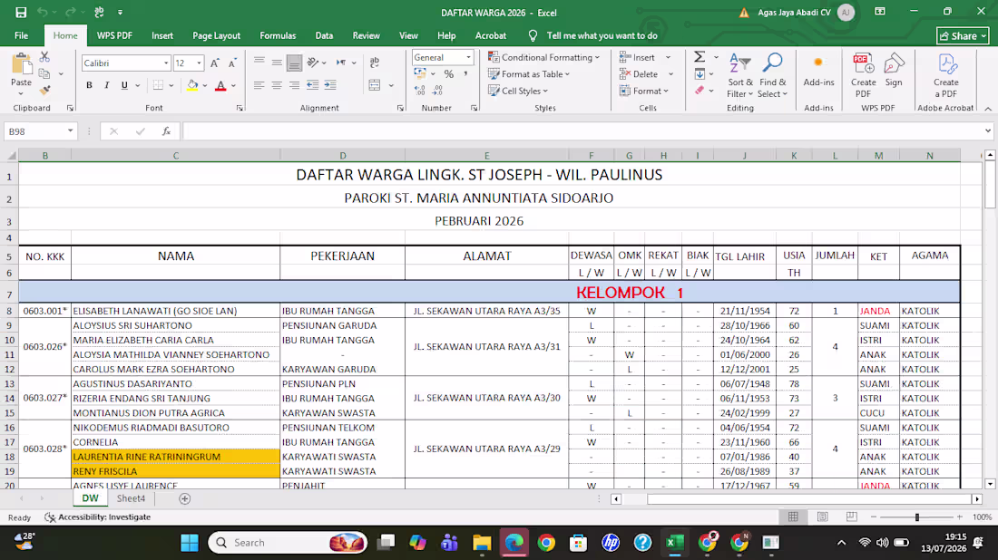Open the Formulas ribbon tab

(278, 35)
